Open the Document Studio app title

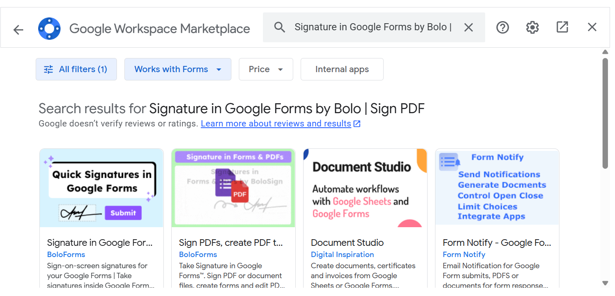348,243
